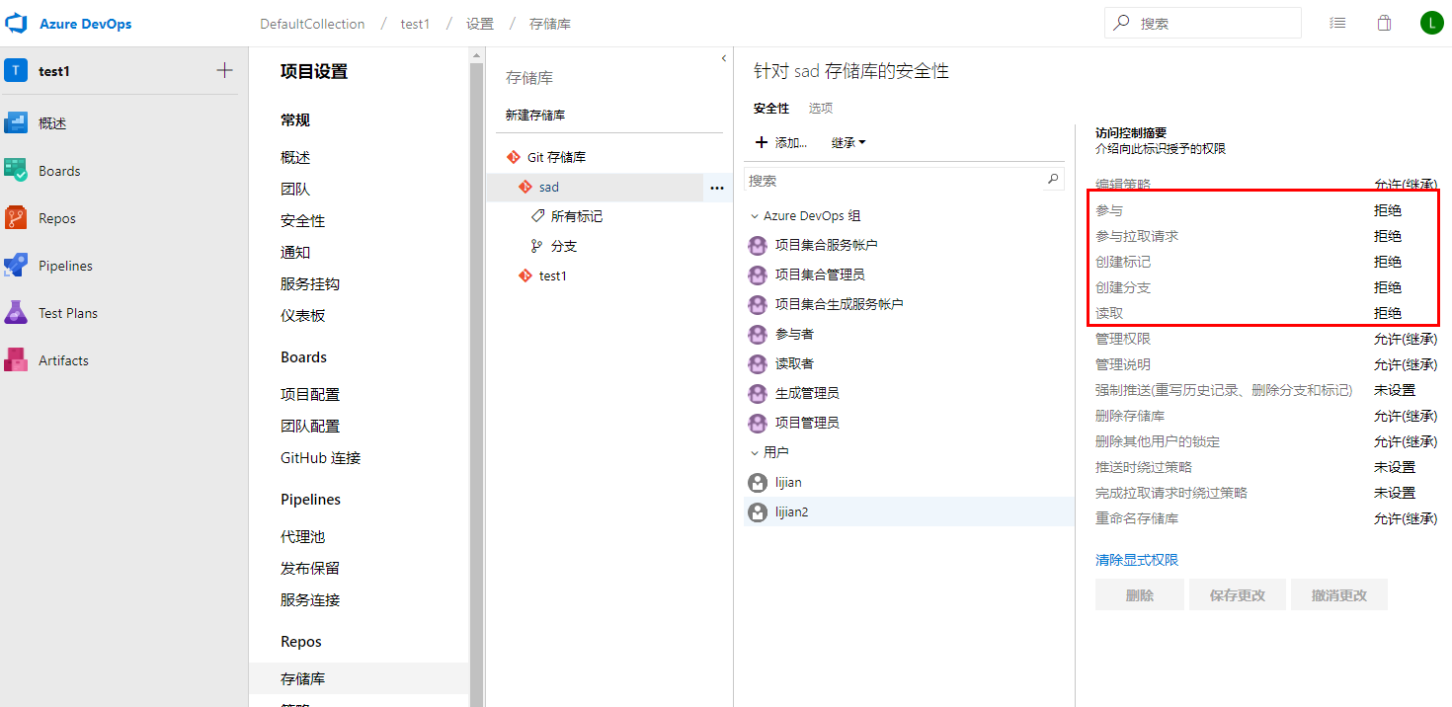Open GitHub 连接 settings page
Screen dimensions: 1452x707
click(321, 457)
